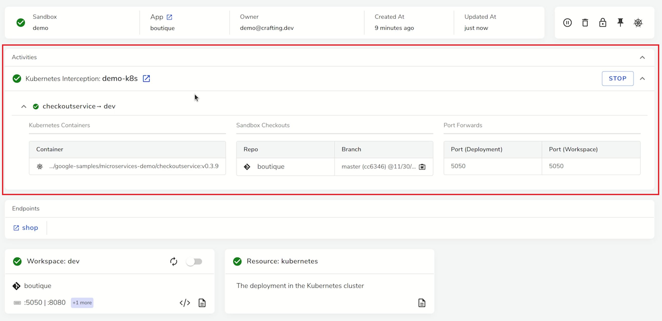662x321 pixels.
Task: Restart Workspace dev with the sync icon
Action: [174, 261]
